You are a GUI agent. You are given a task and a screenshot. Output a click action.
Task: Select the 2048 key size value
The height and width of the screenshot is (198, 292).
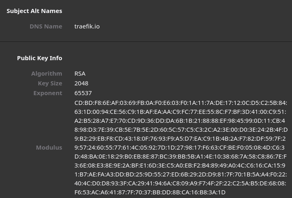click(81, 83)
